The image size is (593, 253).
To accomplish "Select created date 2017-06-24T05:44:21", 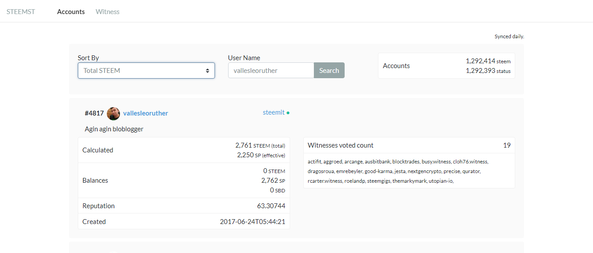I will coord(252,222).
